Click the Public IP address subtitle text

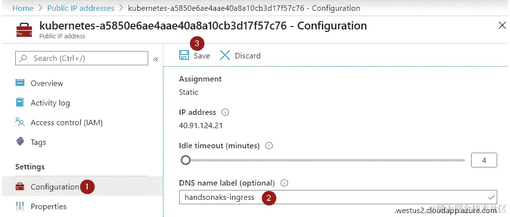[x=62, y=36]
